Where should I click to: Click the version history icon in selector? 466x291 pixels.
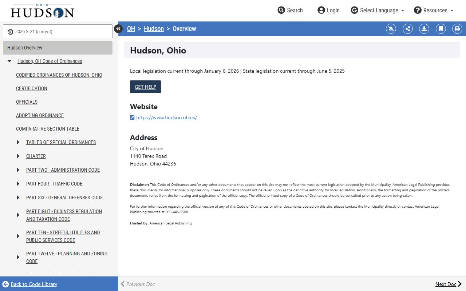10,32
